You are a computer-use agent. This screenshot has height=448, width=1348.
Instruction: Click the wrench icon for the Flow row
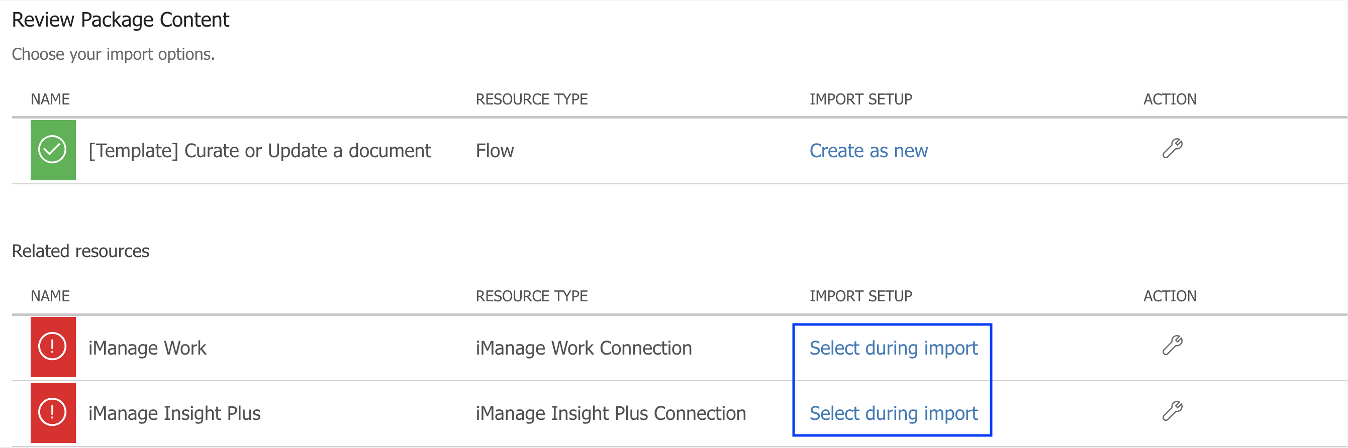1172,149
